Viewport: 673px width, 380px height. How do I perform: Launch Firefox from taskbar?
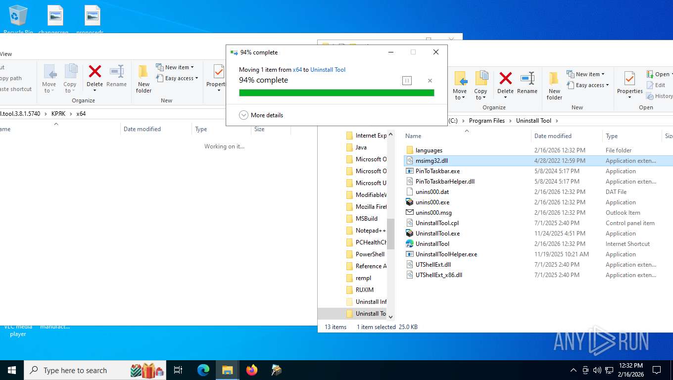tap(252, 370)
